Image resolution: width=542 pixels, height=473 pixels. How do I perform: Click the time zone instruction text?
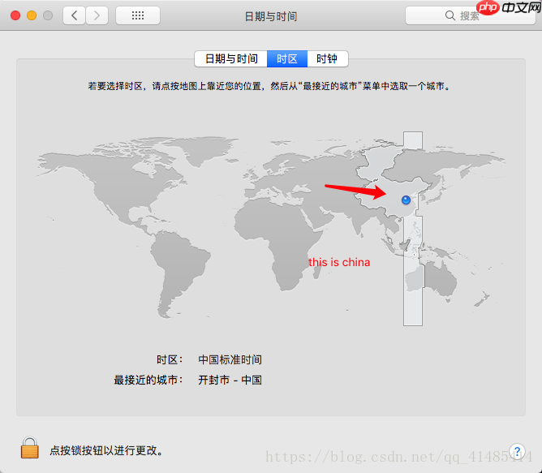(x=269, y=86)
